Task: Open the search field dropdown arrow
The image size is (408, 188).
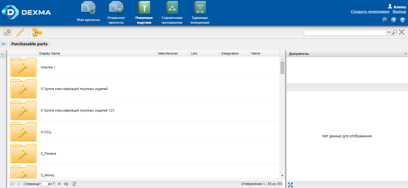Action: point(389,32)
